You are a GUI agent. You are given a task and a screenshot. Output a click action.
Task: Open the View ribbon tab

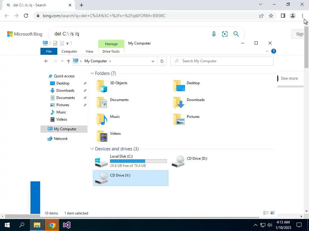(89, 51)
